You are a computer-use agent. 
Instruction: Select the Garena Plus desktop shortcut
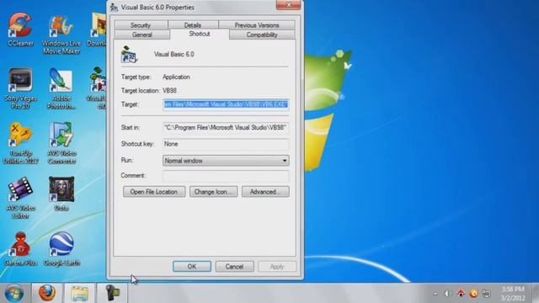click(20, 249)
